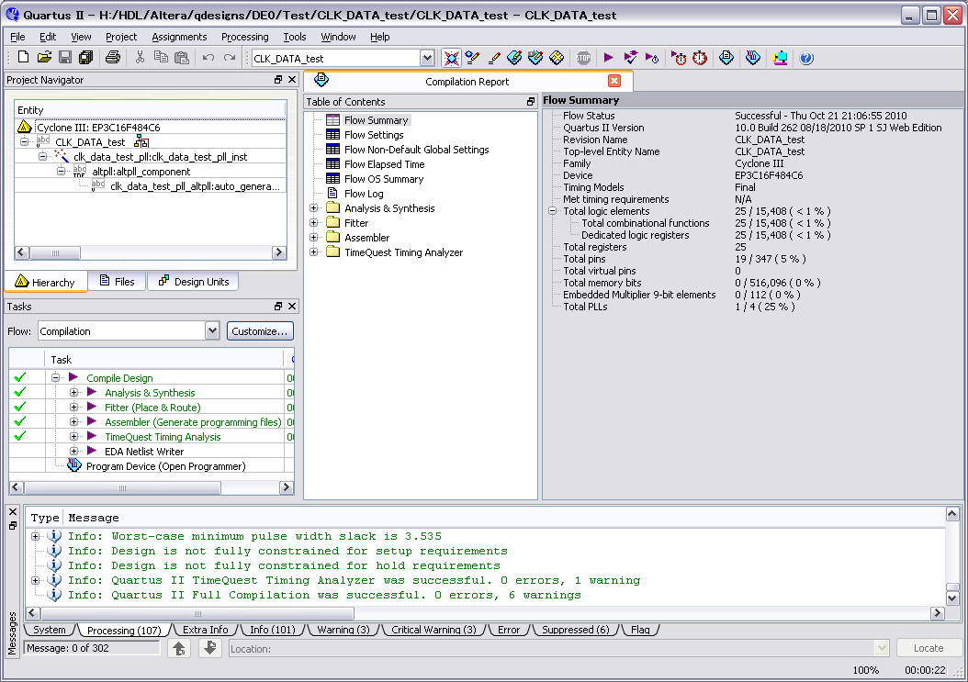Expand the Analysis & Synthesis report folder
Viewport: 968px width, 682px height.
click(x=313, y=208)
